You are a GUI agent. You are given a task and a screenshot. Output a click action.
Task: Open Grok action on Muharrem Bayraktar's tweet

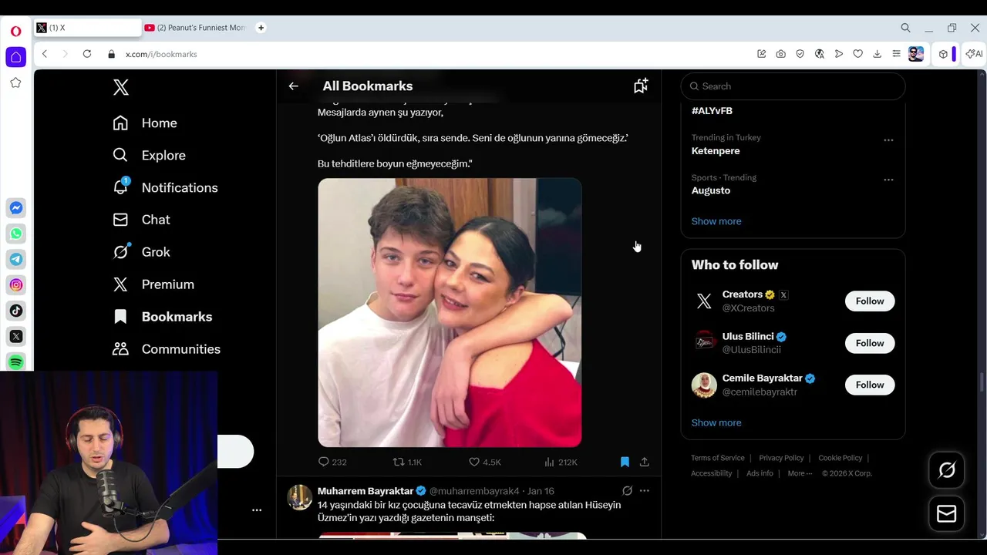tap(627, 491)
